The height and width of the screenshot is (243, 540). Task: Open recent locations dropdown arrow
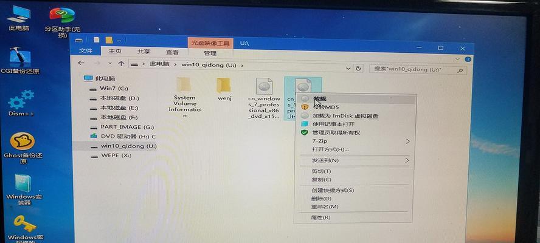[x=110, y=63]
